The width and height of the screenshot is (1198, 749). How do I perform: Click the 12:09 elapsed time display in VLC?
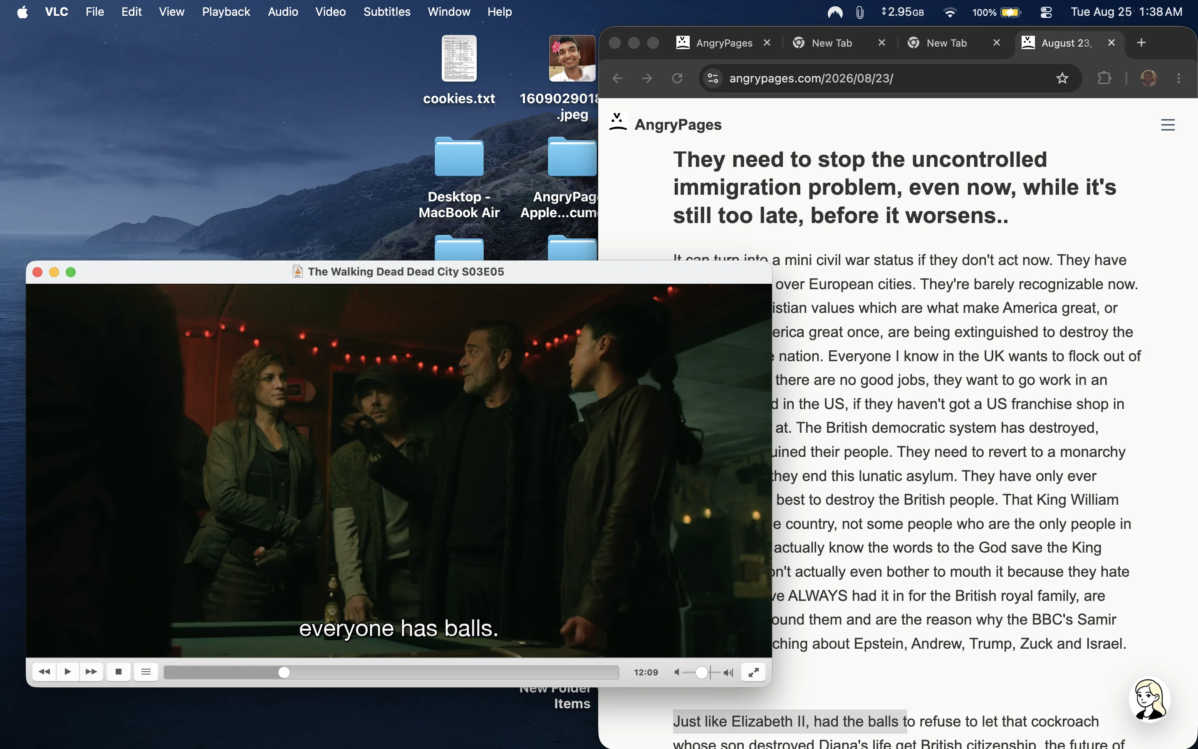646,672
